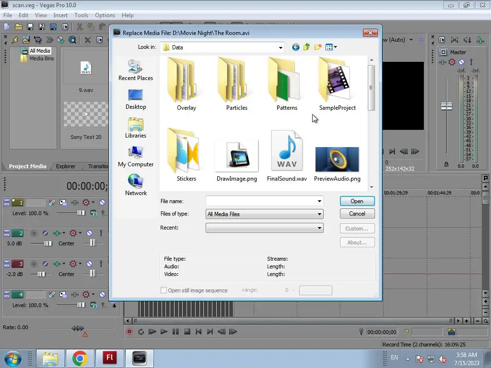Invert phase on track 2
The height and width of the screenshot is (368, 491).
(45, 233)
